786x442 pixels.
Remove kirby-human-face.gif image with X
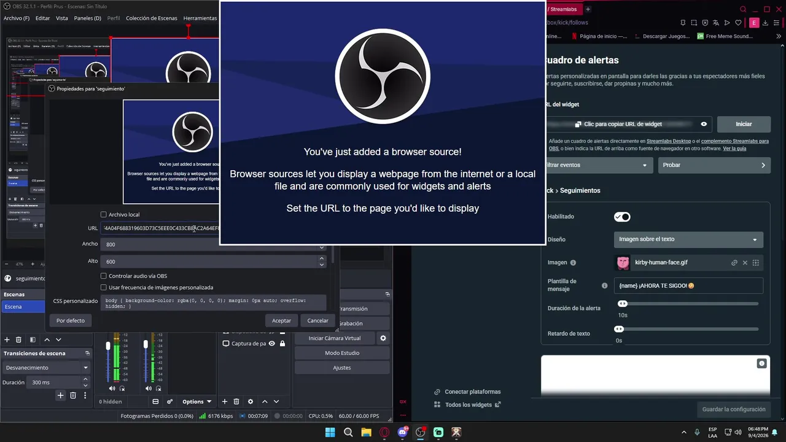pos(745,263)
